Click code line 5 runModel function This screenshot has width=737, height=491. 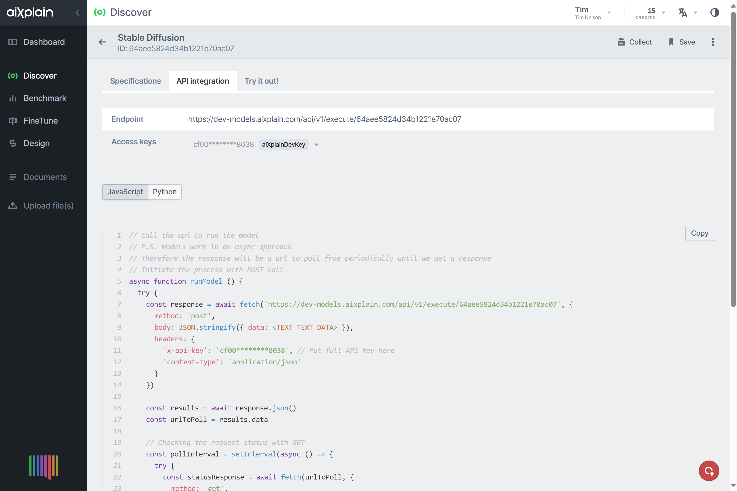(186, 281)
